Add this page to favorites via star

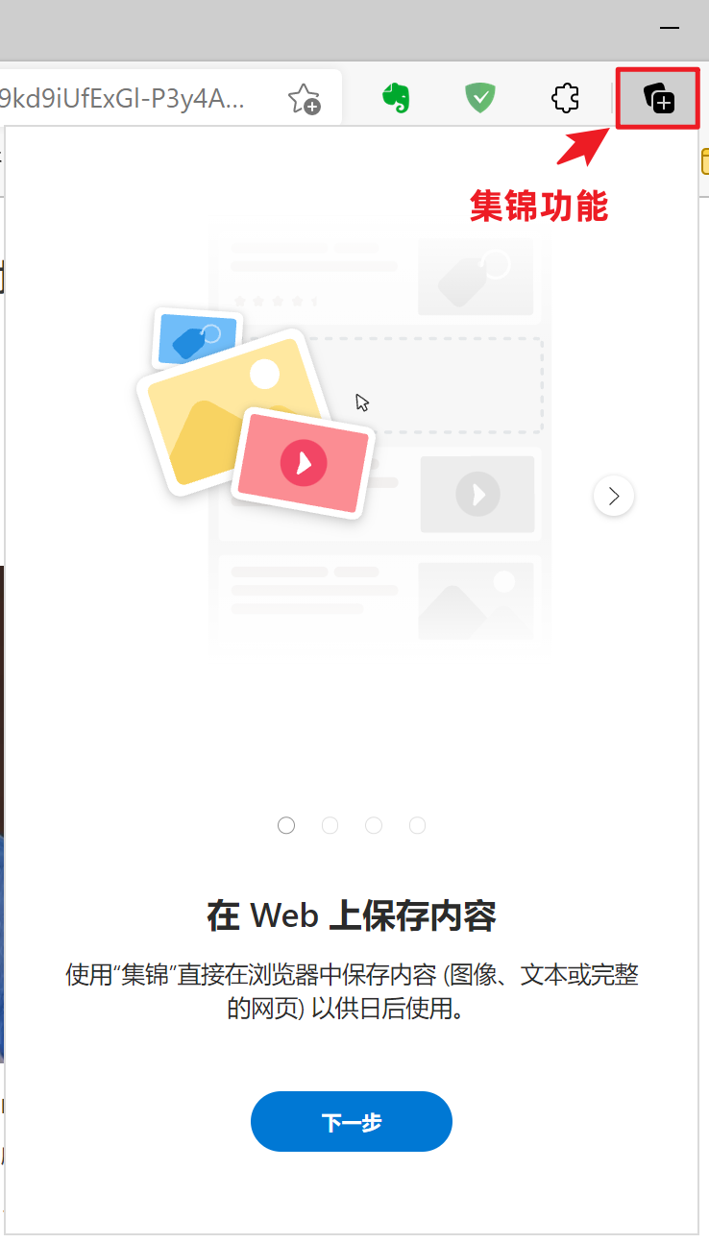[304, 98]
